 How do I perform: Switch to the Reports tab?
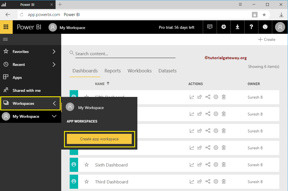point(113,71)
